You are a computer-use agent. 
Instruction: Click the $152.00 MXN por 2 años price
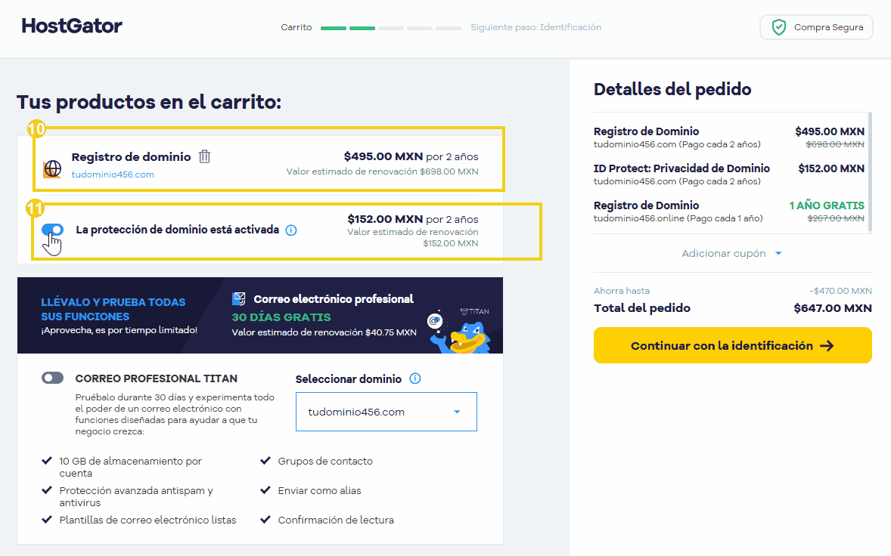point(412,219)
